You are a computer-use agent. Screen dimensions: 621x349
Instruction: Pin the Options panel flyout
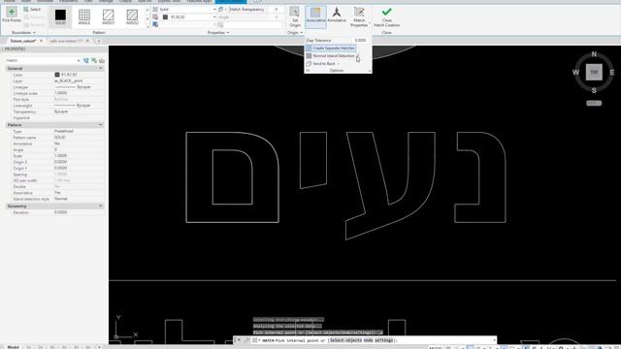[308, 71]
